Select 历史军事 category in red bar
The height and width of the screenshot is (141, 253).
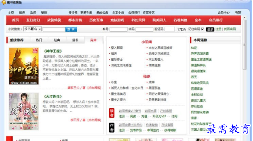96,20
